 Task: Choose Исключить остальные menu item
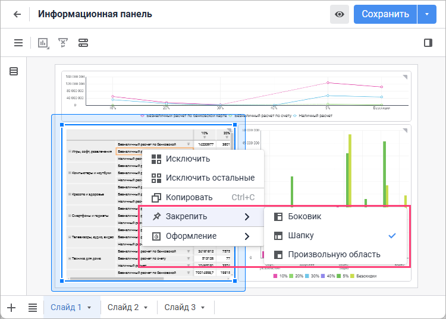point(210,178)
